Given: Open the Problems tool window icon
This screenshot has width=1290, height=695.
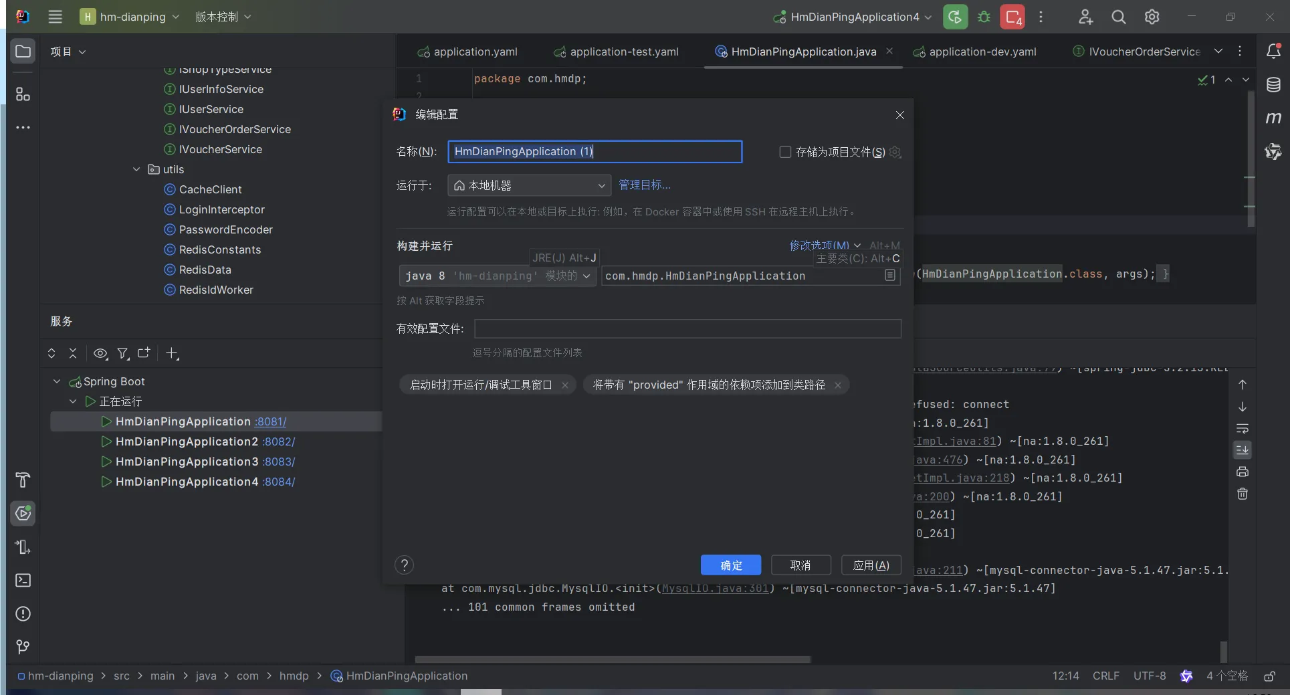Looking at the screenshot, I should 23,613.
